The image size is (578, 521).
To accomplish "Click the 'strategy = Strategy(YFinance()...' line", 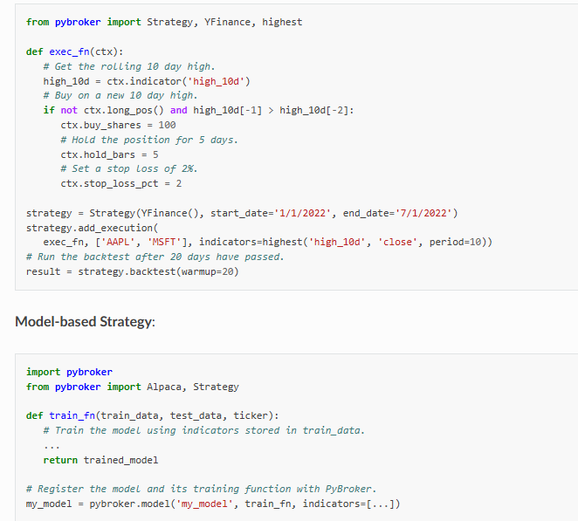I will tap(242, 214).
